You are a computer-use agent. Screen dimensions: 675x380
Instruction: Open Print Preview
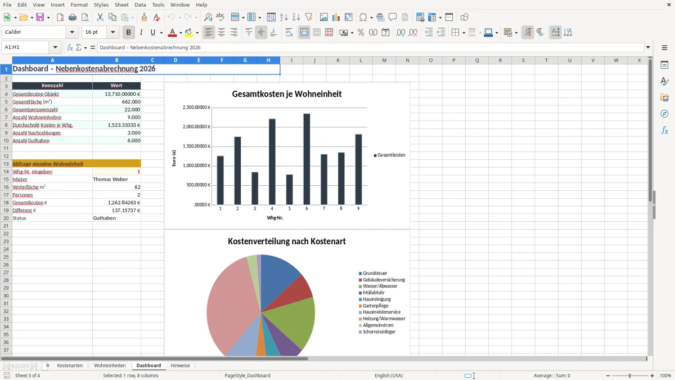85,17
